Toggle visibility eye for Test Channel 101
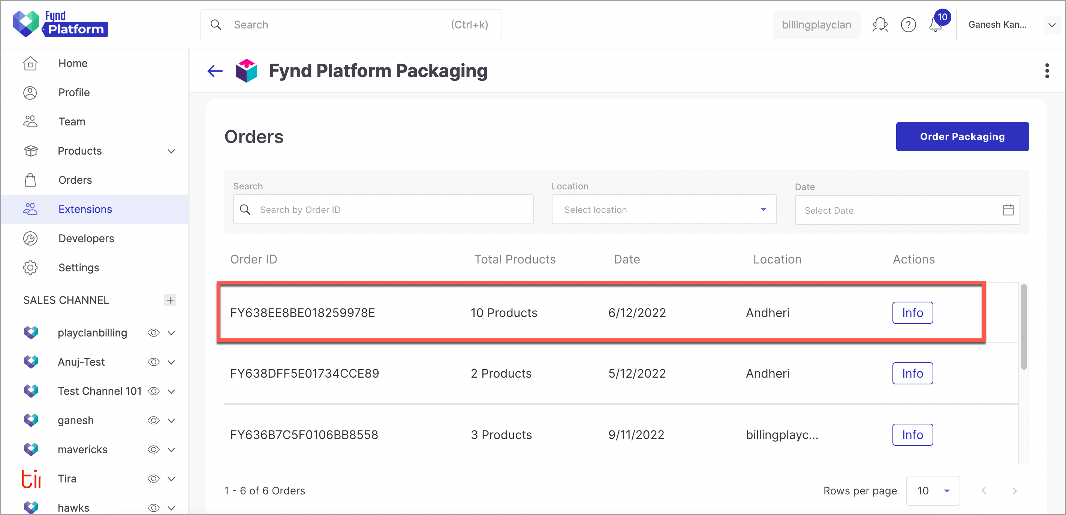 [154, 391]
